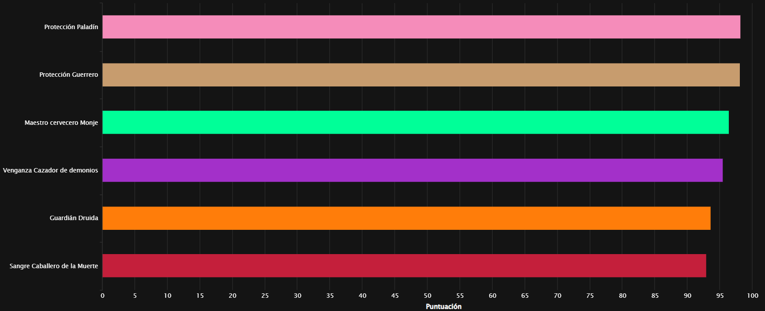Click the '10' tick on the x-axis

coord(167,296)
